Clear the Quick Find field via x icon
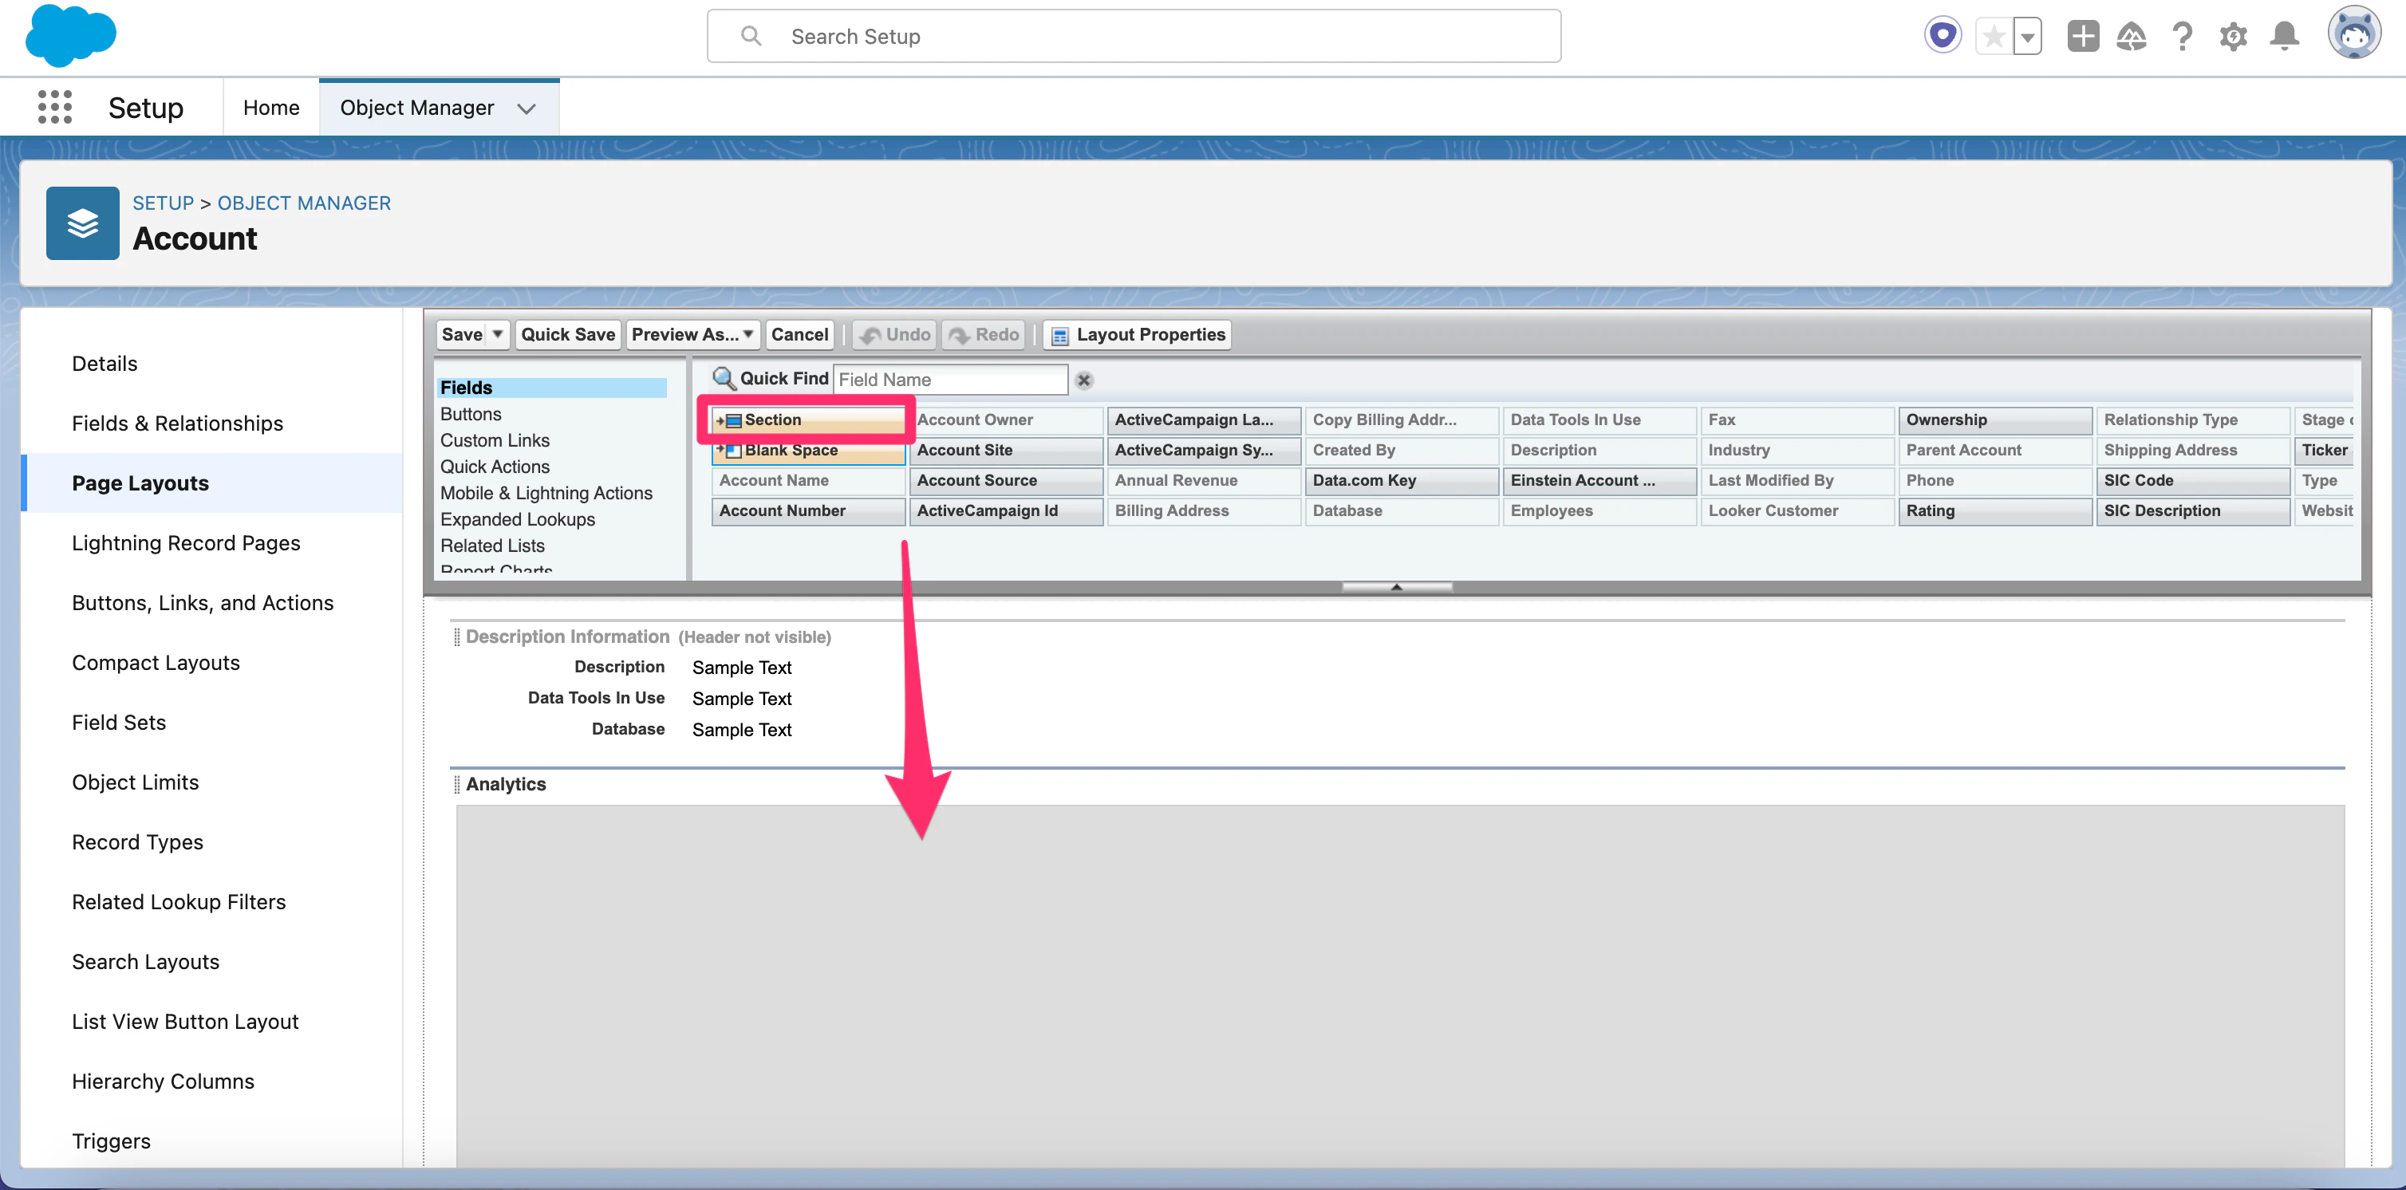 (1083, 380)
